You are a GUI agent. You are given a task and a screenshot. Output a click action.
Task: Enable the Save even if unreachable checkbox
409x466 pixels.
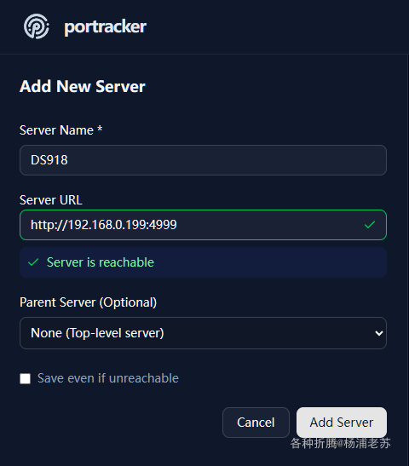click(25, 378)
